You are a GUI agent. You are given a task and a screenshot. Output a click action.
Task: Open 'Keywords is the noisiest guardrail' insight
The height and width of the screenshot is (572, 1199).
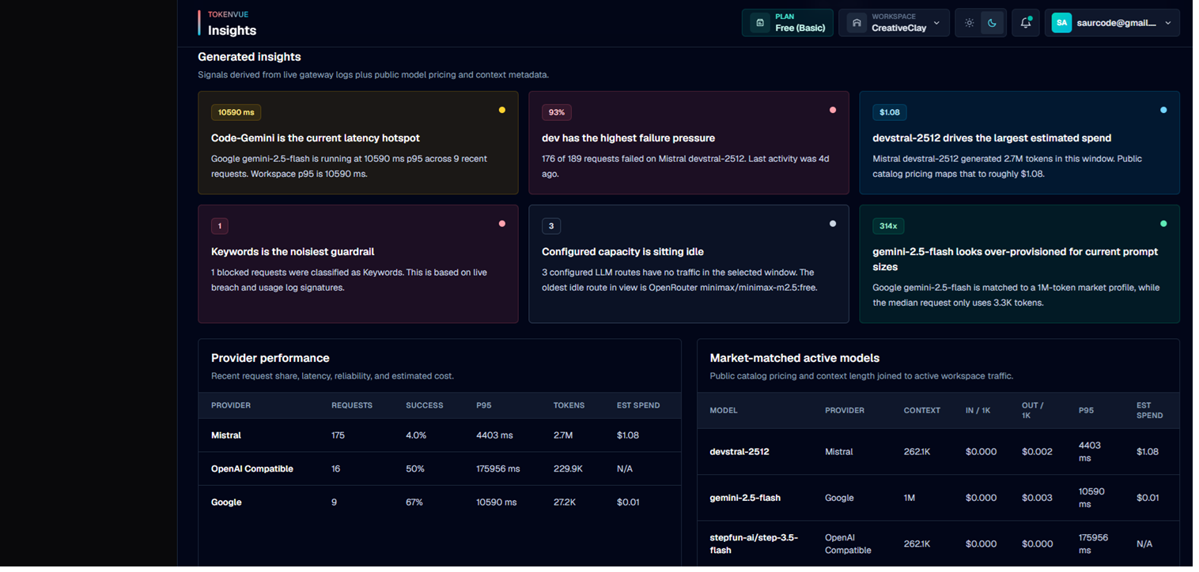(293, 251)
